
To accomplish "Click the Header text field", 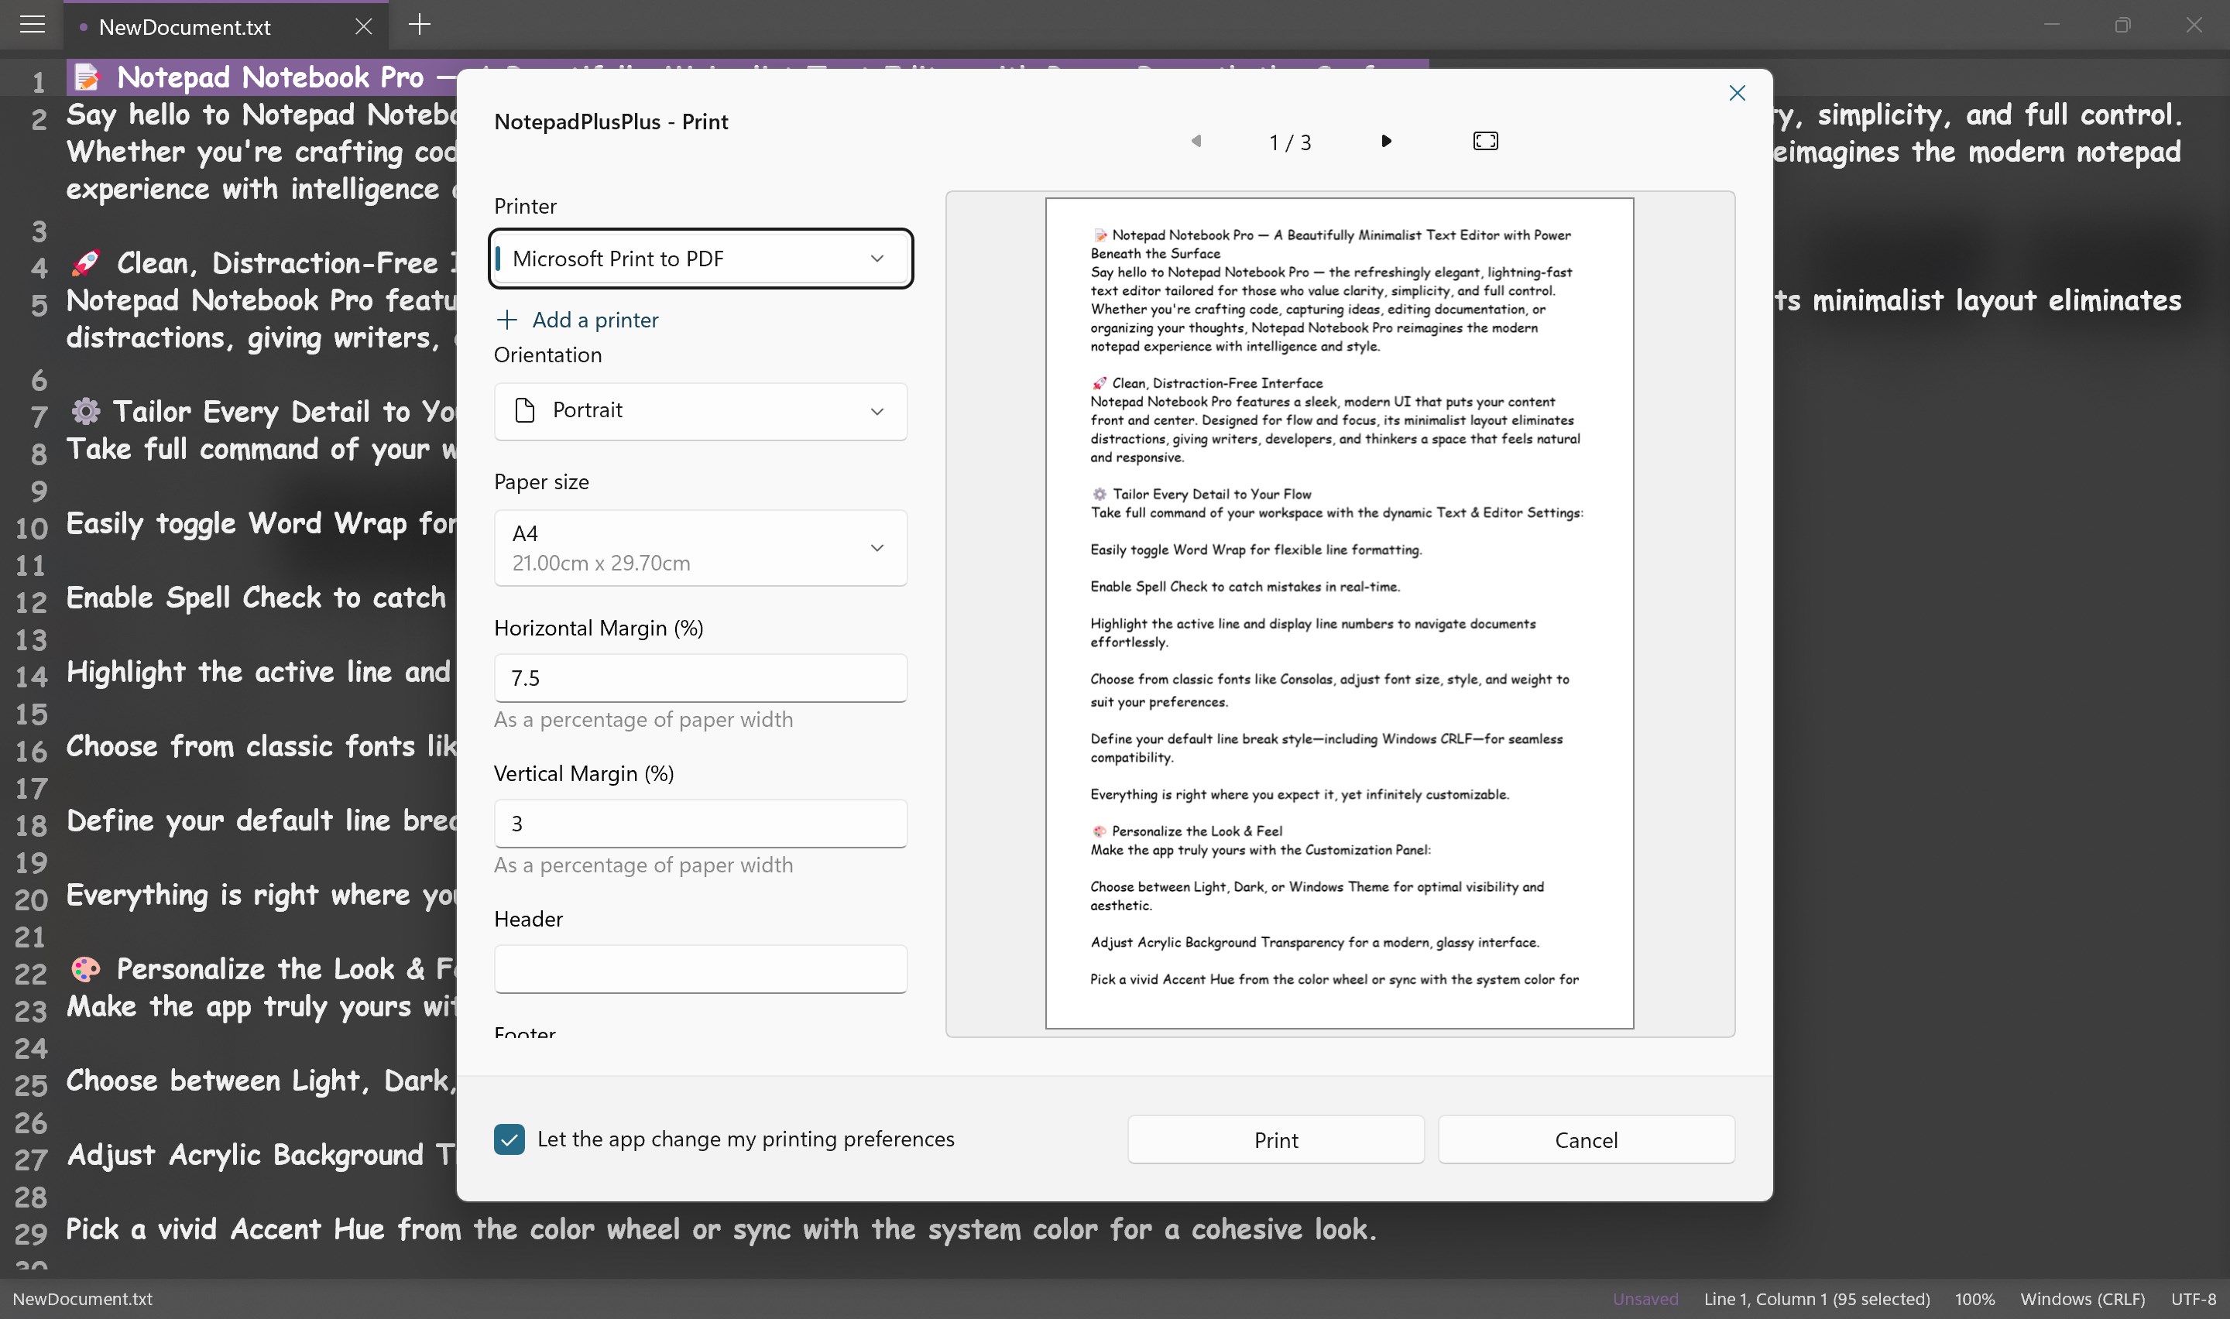I will coord(701,969).
